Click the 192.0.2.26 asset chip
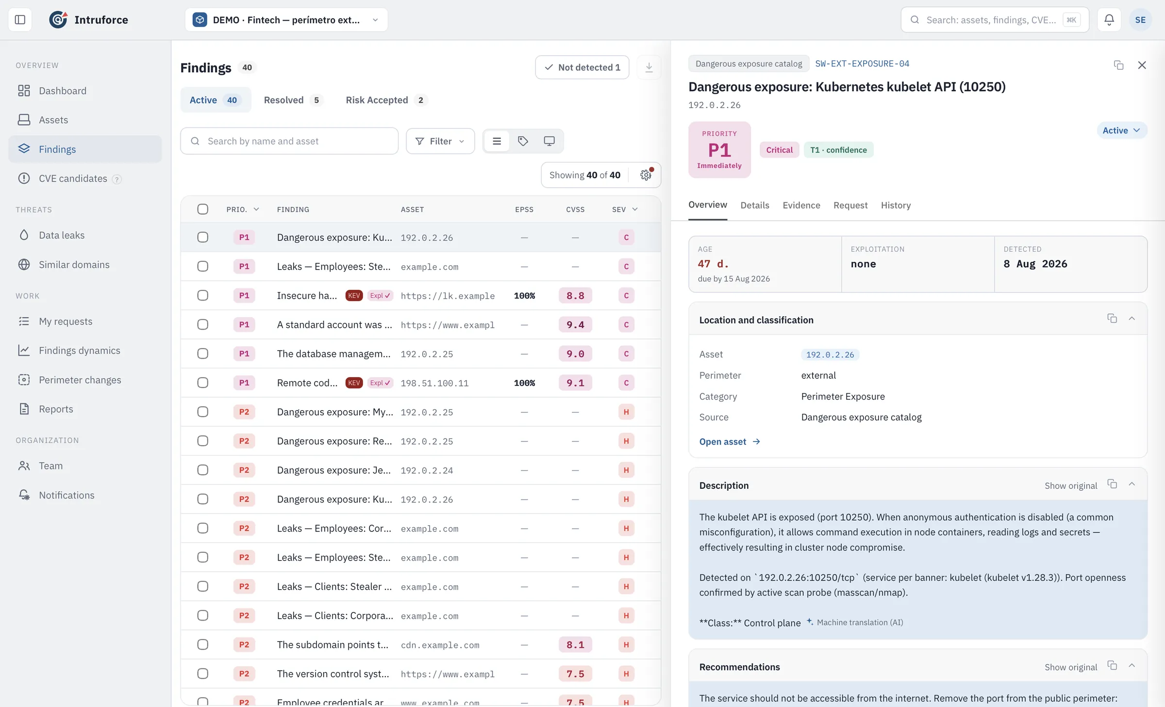Screen dimensions: 1165x707 [830, 354]
